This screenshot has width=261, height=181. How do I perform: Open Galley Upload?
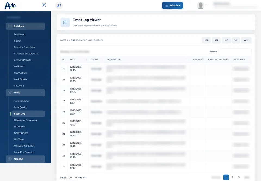pyautogui.click(x=21, y=133)
